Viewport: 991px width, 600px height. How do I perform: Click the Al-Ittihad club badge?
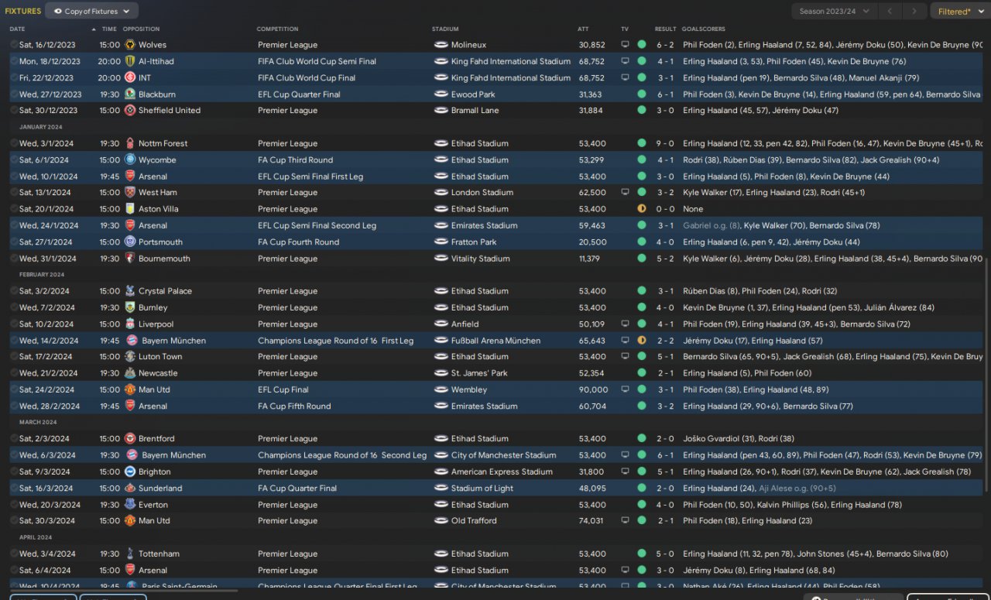point(129,61)
